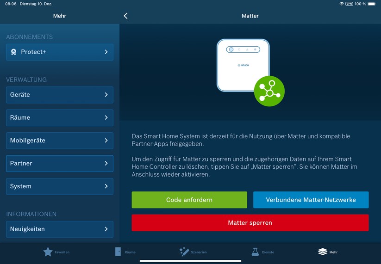Image resolution: width=381 pixels, height=264 pixels.
Task: Click the VPN status indicator
Action: coord(349,4)
